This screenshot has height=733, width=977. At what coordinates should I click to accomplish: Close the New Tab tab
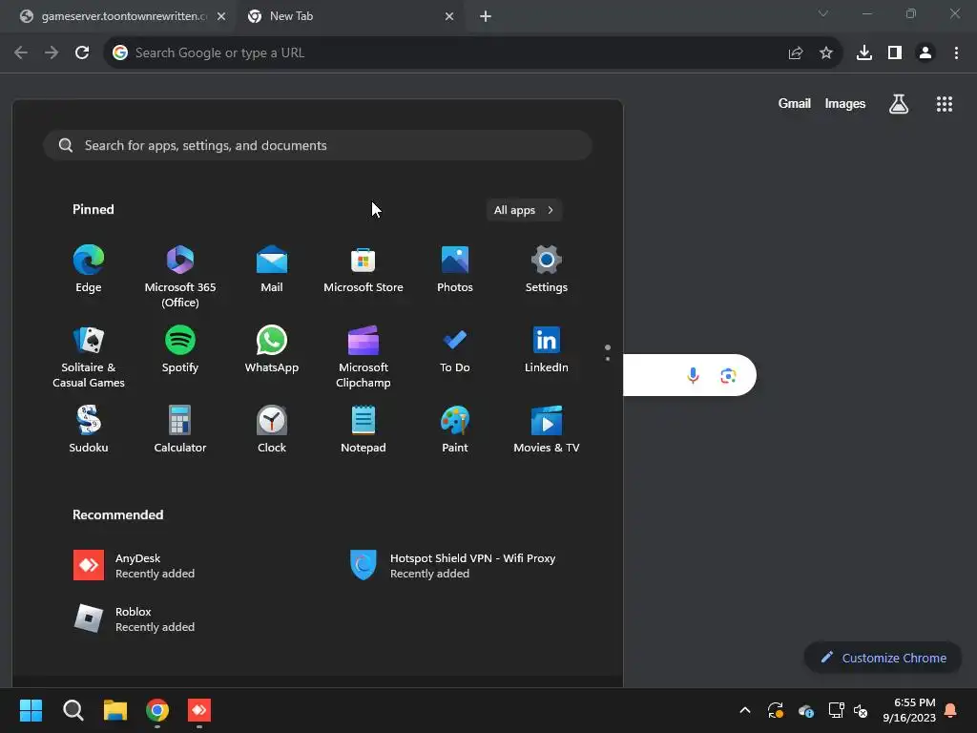point(449,16)
